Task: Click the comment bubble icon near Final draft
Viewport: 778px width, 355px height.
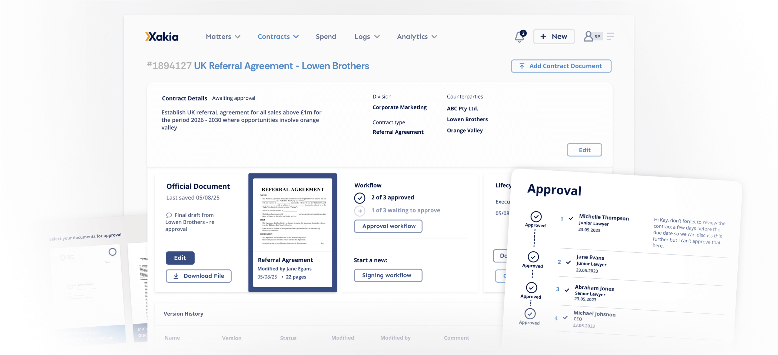Action: click(x=169, y=215)
